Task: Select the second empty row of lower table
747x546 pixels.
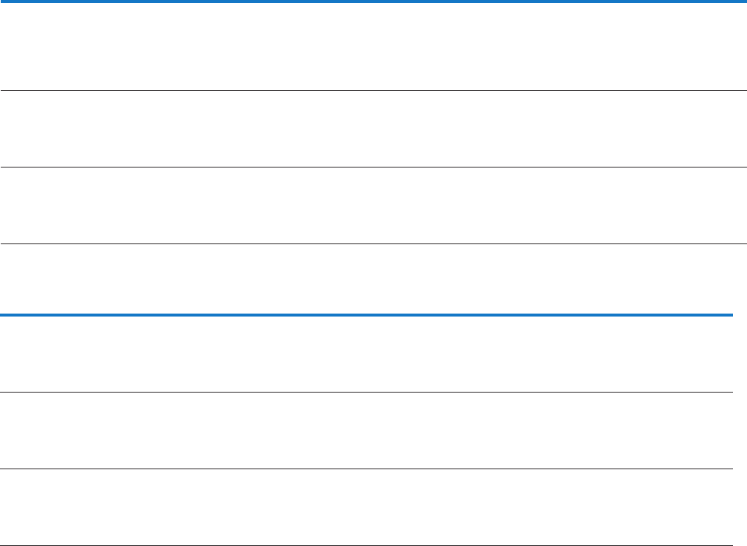Action: point(366,431)
